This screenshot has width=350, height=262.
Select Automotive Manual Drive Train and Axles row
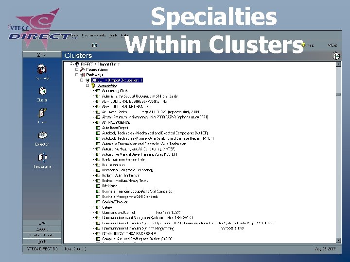140,154
